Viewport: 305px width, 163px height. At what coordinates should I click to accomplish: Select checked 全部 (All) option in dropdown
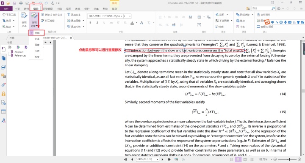pos(36,33)
